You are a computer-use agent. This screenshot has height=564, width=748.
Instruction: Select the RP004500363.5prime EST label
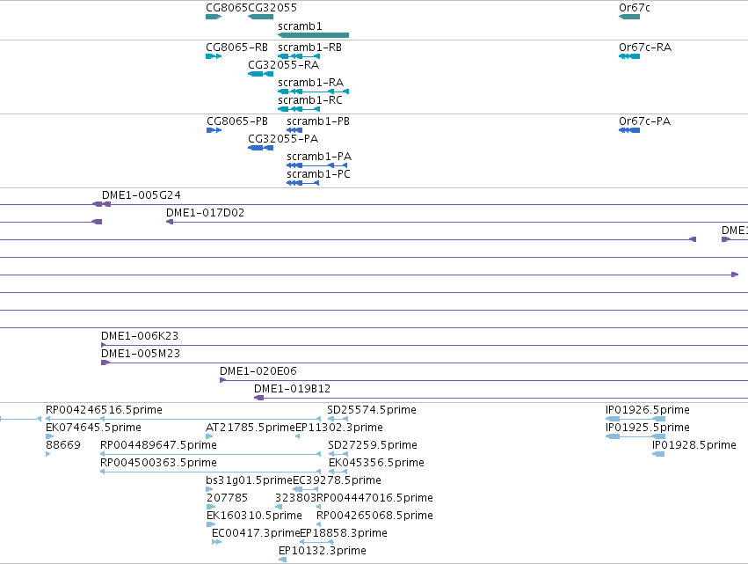[x=158, y=463]
